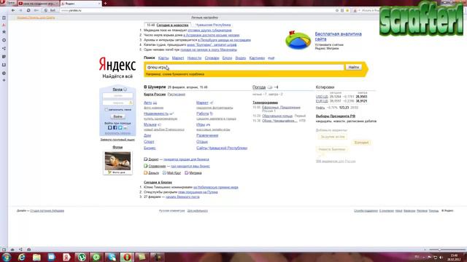Open the Авто link
Viewport: 467px width, 262px height.
(147, 103)
